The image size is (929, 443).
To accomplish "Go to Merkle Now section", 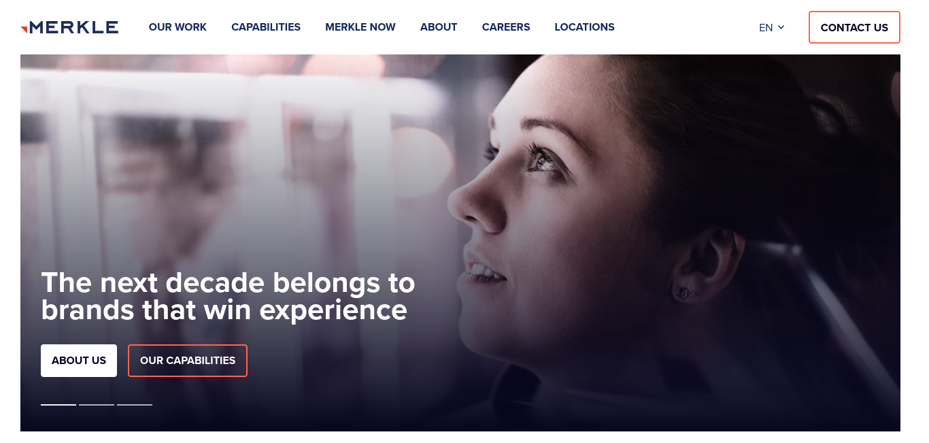I will (x=360, y=27).
